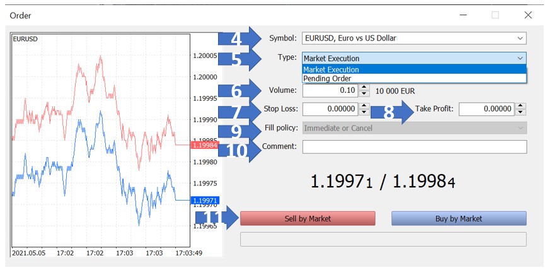Lower Stop Loss using down arrow
Image resolution: width=549 pixels, height=270 pixels.
coord(364,112)
